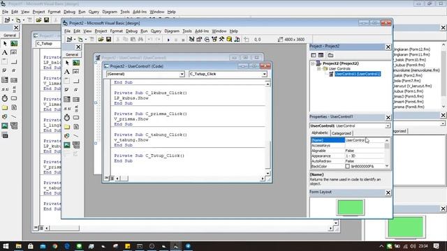Click Open Project icon in Project2 toolbar
The height and width of the screenshot is (251, 447).
101,39
